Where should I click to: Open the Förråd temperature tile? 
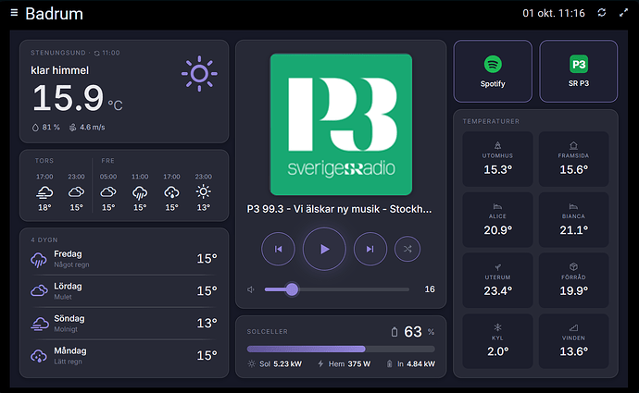pos(573,280)
